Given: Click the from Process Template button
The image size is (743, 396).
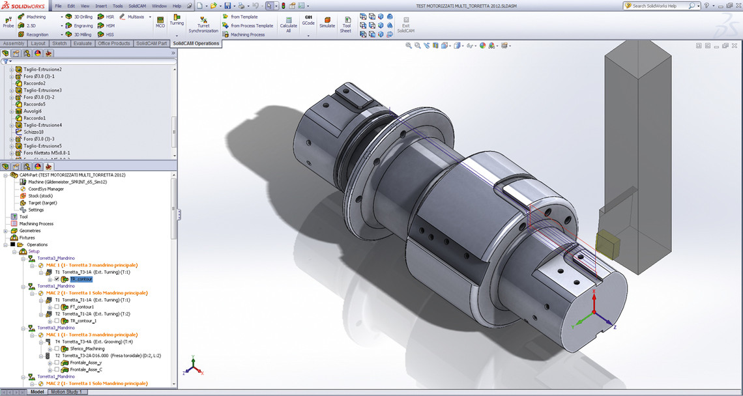Looking at the screenshot, I should (x=248, y=25).
